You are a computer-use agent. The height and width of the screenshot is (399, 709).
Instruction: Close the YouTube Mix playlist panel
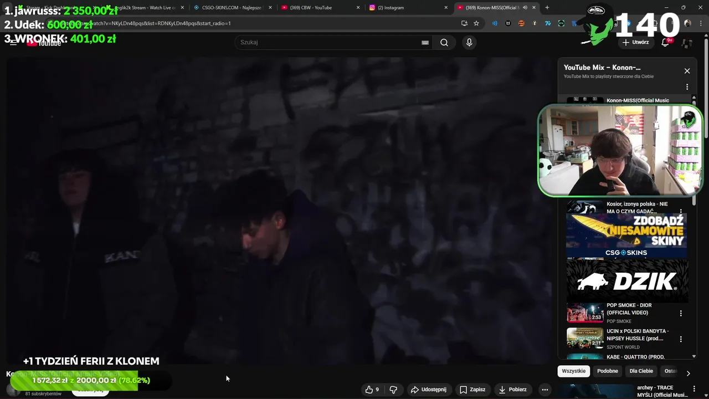687,71
